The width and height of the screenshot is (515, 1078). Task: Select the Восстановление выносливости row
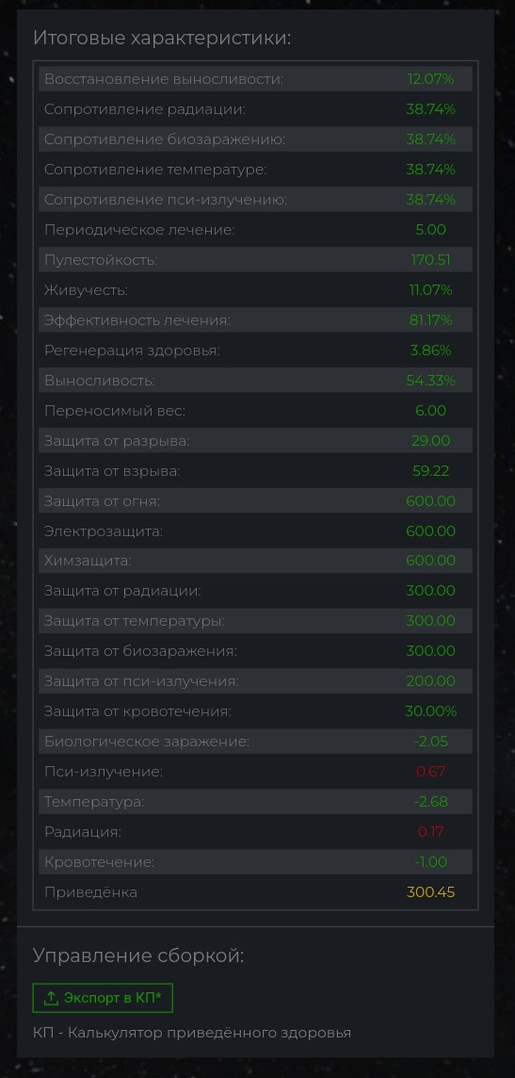pyautogui.click(x=255, y=79)
